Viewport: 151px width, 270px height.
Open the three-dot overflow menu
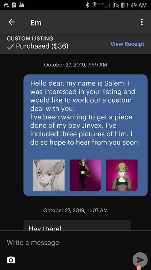(142, 22)
